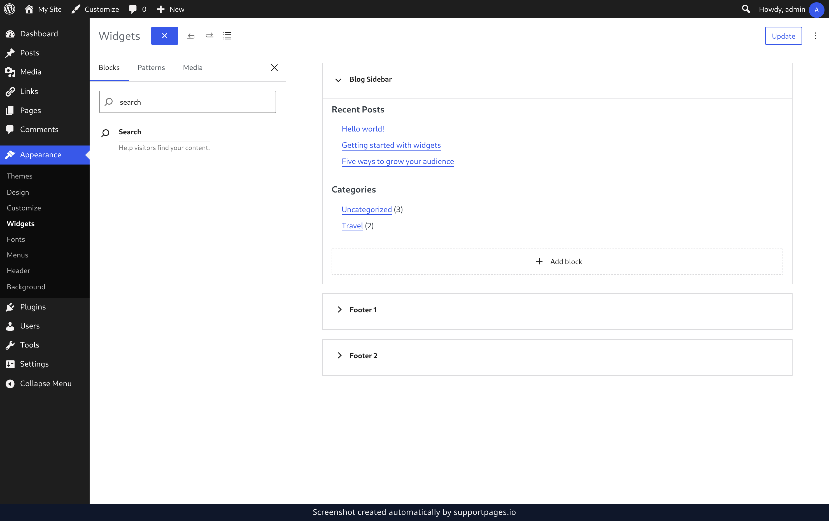Image resolution: width=829 pixels, height=521 pixels.
Task: Click the admin bar search magnifier icon
Action: pos(746,9)
